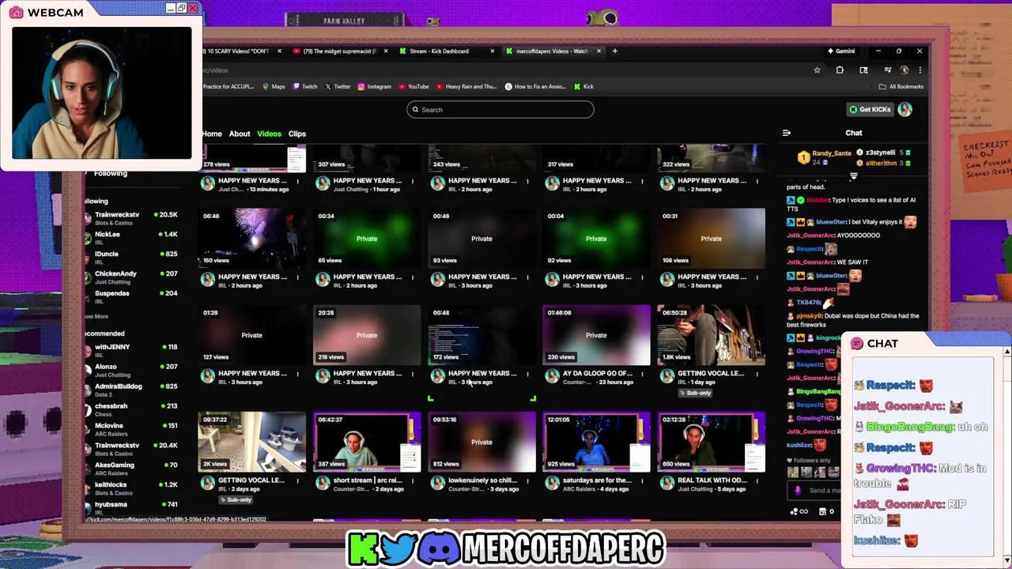Focus the Kick search field

coord(500,110)
